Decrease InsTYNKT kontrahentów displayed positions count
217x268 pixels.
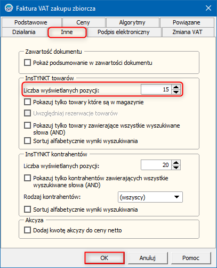point(176,167)
